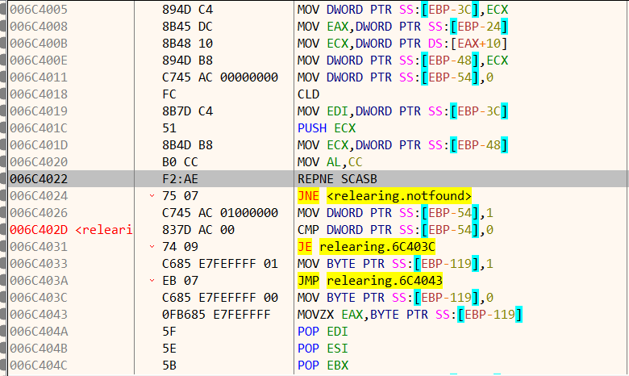
Task: Select the POP EDI instruction
Action: coord(323,331)
